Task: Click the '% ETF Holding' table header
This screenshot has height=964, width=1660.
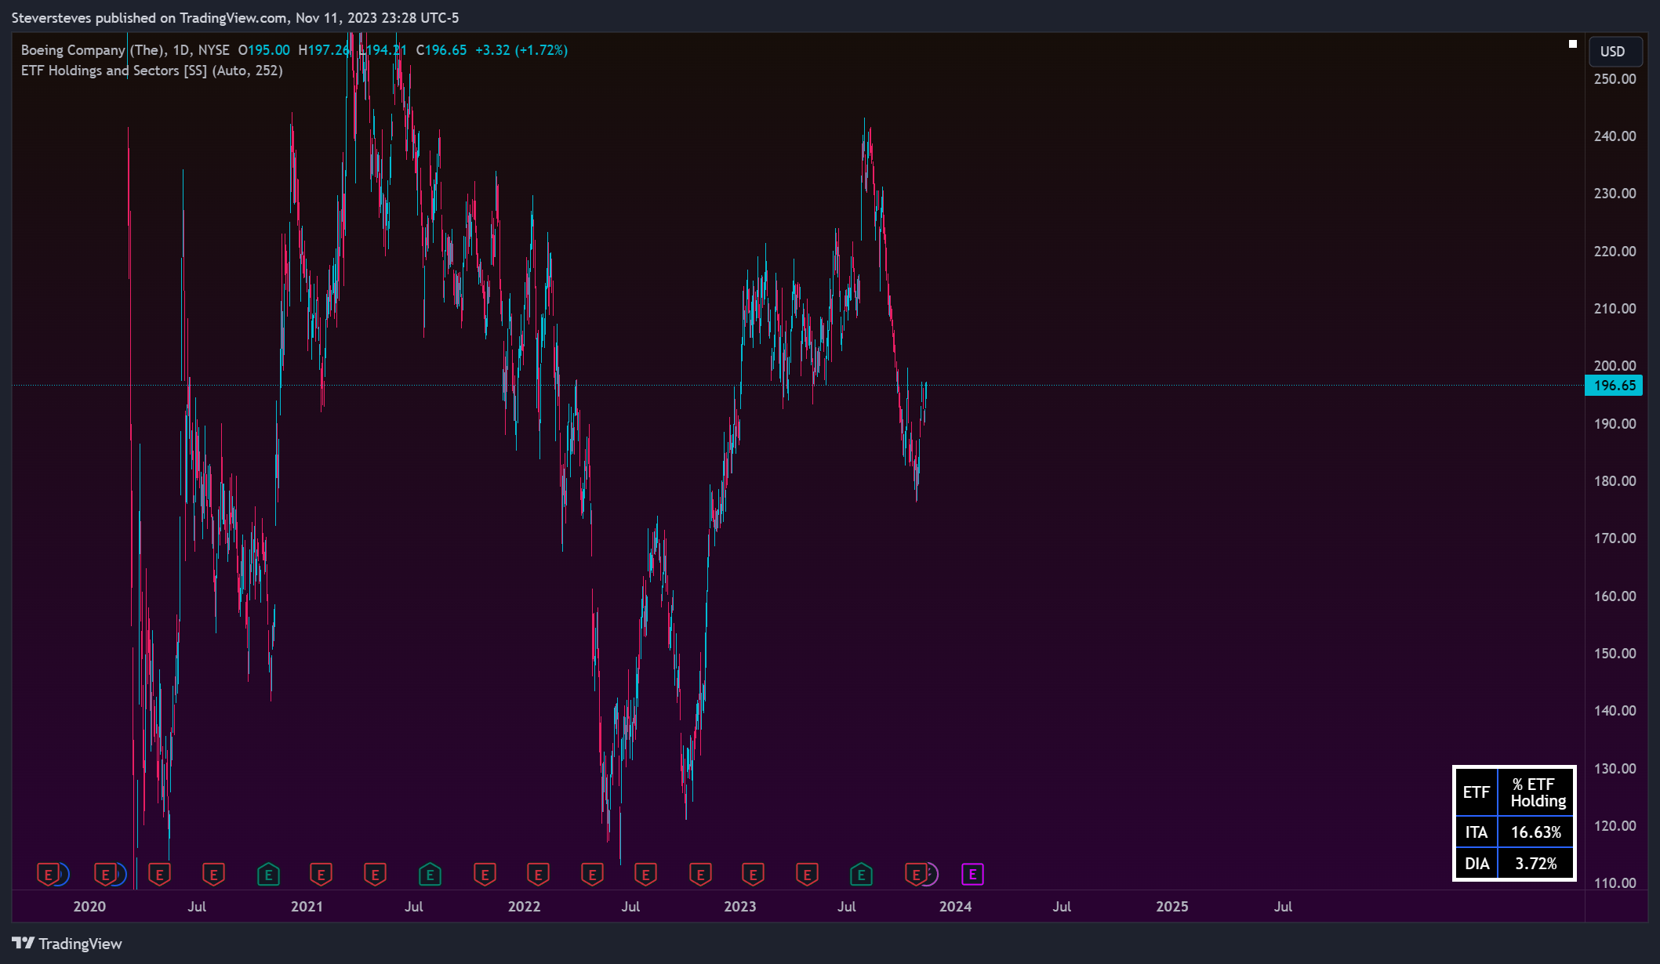Action: 1536,792
